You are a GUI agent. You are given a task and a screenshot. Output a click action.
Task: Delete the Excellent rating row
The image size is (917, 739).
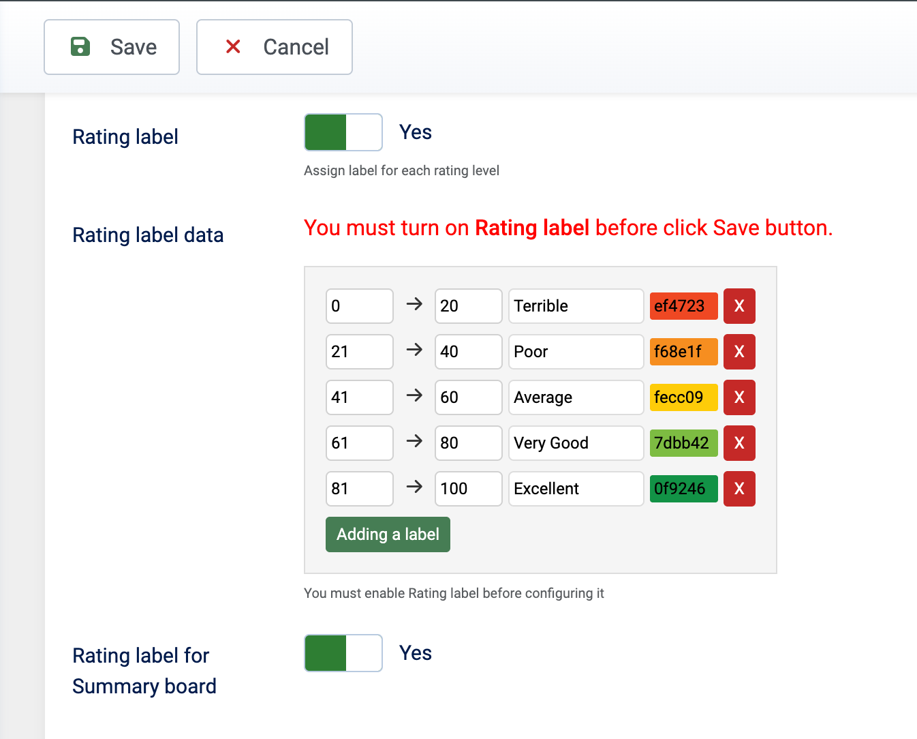click(739, 488)
